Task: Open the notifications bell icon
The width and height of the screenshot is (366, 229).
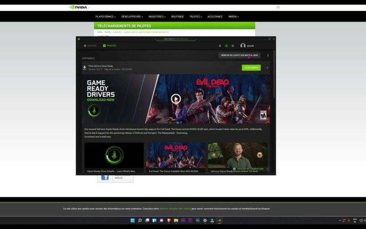Action: pyautogui.click(x=220, y=46)
